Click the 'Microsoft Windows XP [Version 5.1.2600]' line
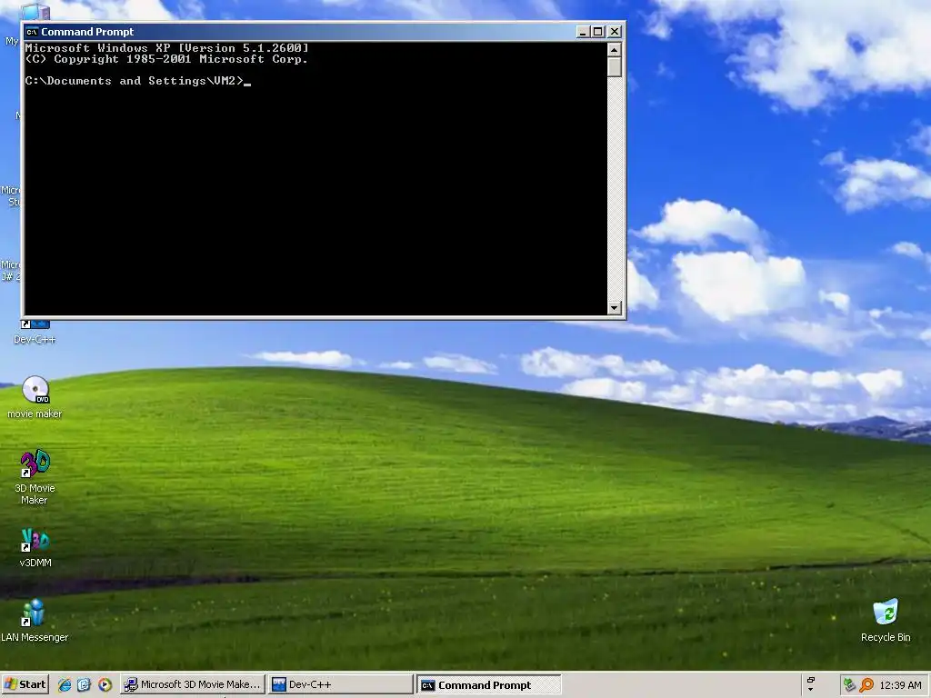The width and height of the screenshot is (931, 698). pos(167,48)
